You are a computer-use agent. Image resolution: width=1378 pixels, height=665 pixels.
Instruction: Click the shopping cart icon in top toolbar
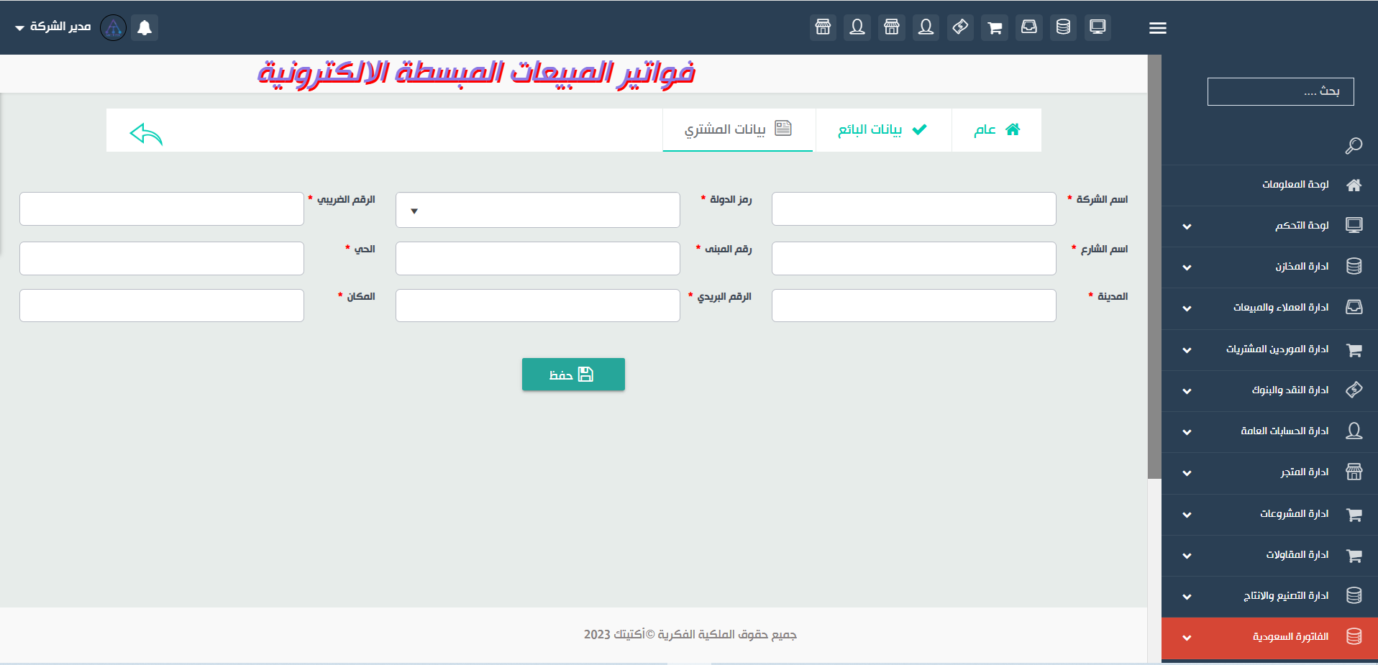pyautogui.click(x=995, y=27)
